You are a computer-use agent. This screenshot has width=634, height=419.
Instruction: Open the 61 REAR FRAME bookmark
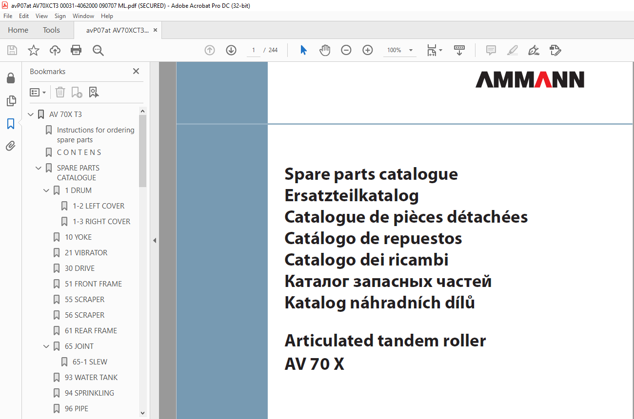[91, 331]
